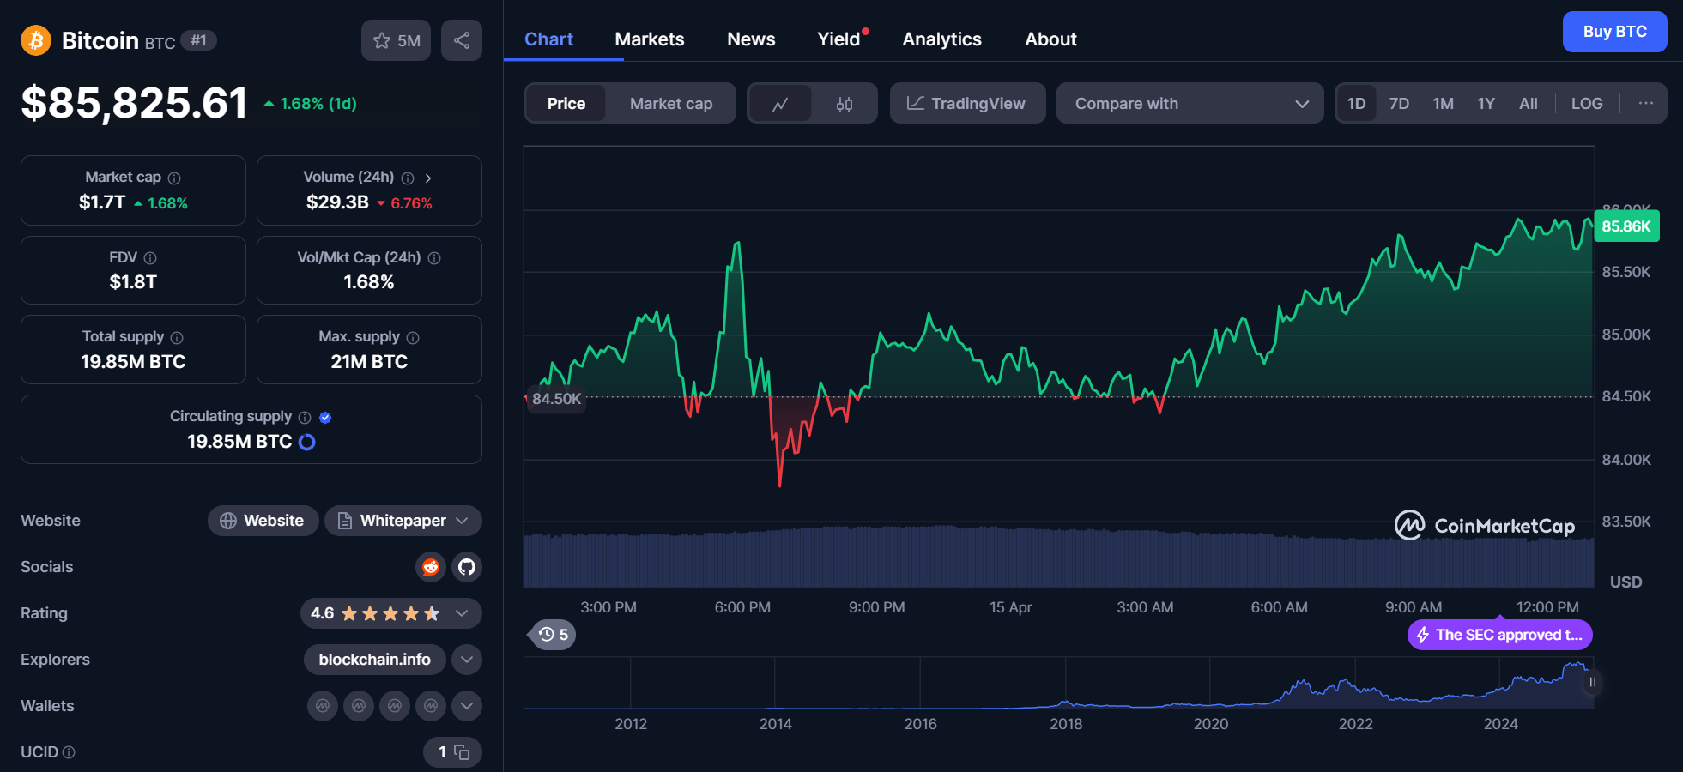Image resolution: width=1683 pixels, height=772 pixels.
Task: Toggle chart to Market cap view
Action: pyautogui.click(x=670, y=104)
